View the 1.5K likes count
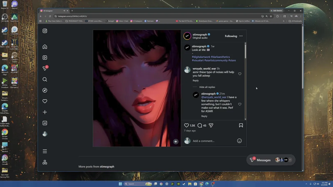The height and width of the screenshot is (187, 333). [193, 125]
